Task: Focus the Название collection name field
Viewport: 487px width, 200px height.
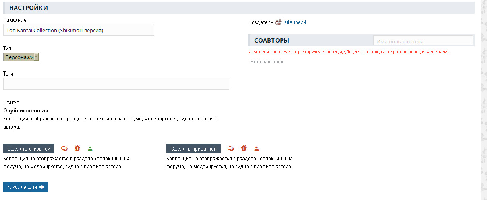Action: (x=79, y=30)
